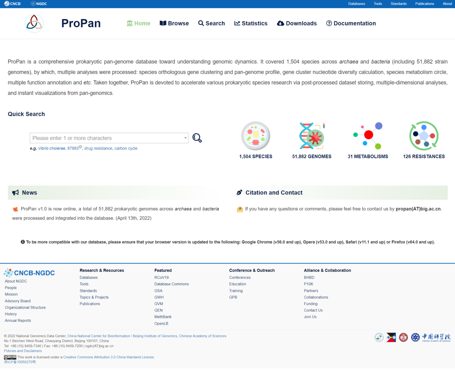The image size is (455, 376).
Task: Open the Downloads menu item
Action: (297, 23)
